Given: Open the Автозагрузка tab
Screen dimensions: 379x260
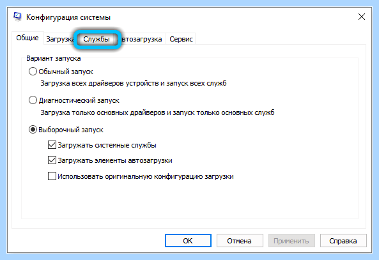Looking at the screenshot, I should coord(142,39).
